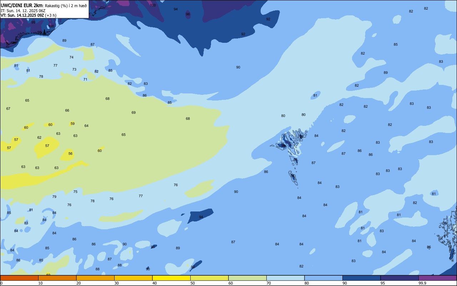The height and width of the screenshot is (286, 457).
Task: Click the 'UWC/DINI EUR 2km' title text
Action: 22,5
